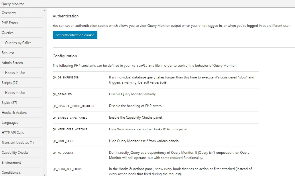Open the Overview panel

[x=21, y=13]
